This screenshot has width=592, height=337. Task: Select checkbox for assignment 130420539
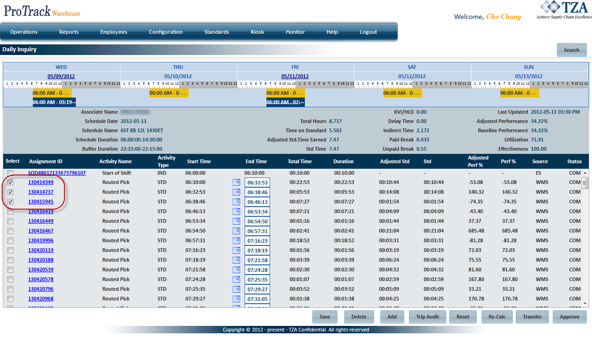(10, 270)
